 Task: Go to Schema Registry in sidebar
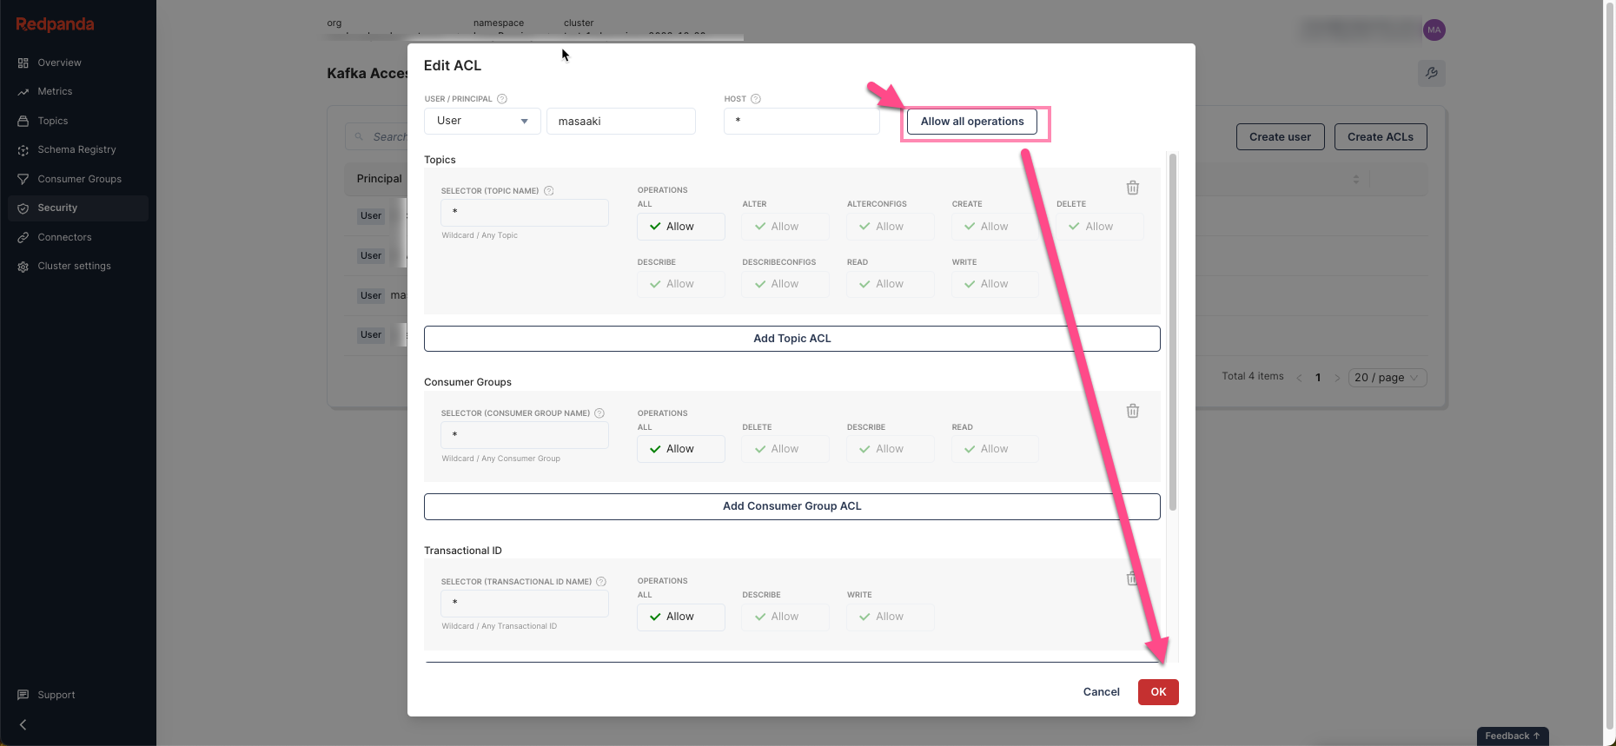[x=76, y=149]
